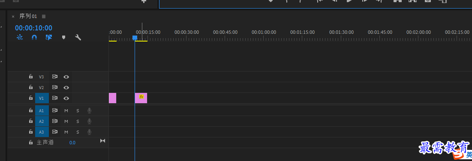Toggle track targeting for V2
Screen dimensions: 472x161
click(42, 88)
